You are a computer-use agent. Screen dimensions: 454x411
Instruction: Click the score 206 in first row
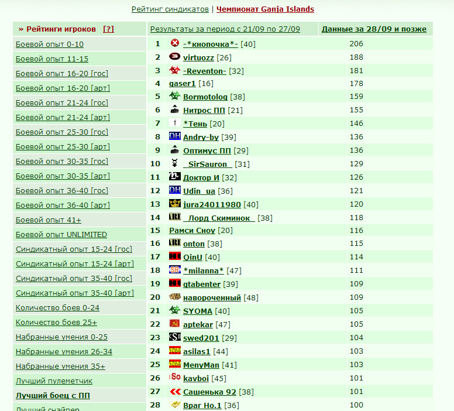coord(356,44)
